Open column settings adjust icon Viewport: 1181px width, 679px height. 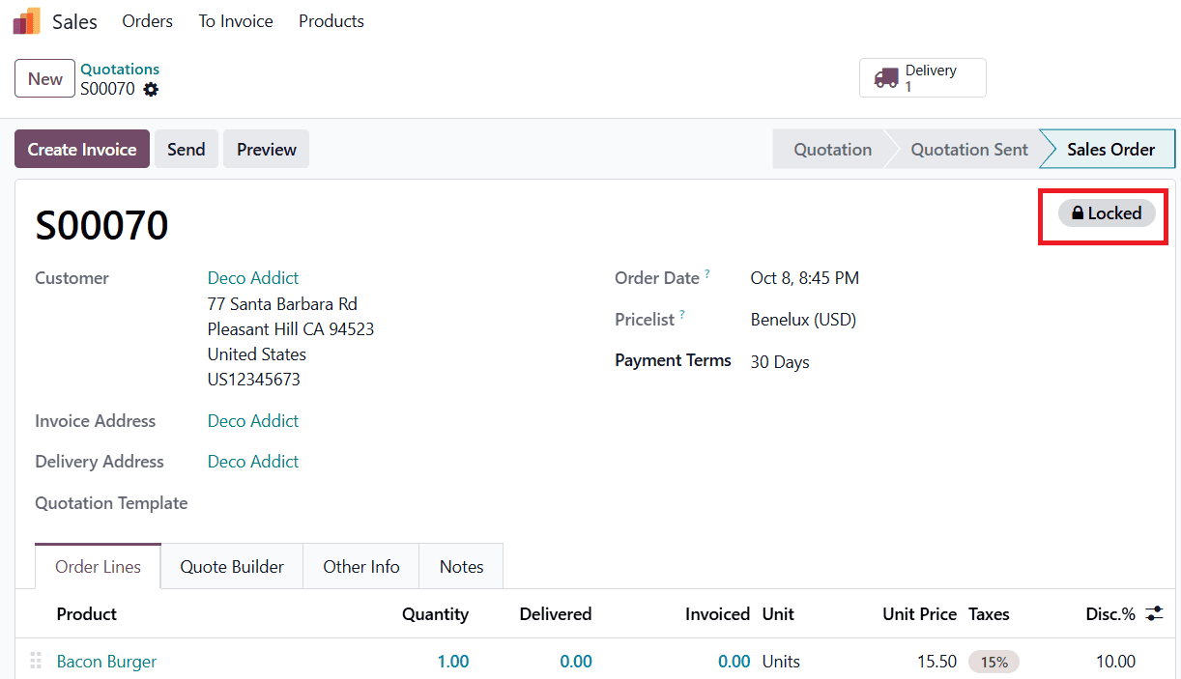coord(1154,613)
